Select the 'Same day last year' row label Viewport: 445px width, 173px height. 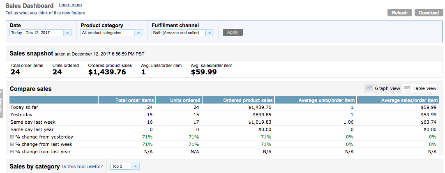[33, 129]
